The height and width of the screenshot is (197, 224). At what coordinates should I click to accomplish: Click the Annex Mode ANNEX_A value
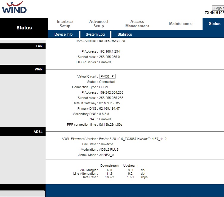click(x=107, y=155)
